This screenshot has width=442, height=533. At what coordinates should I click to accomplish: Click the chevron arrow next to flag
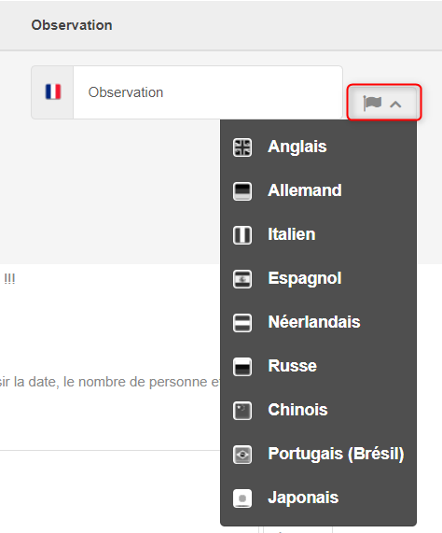coord(395,105)
